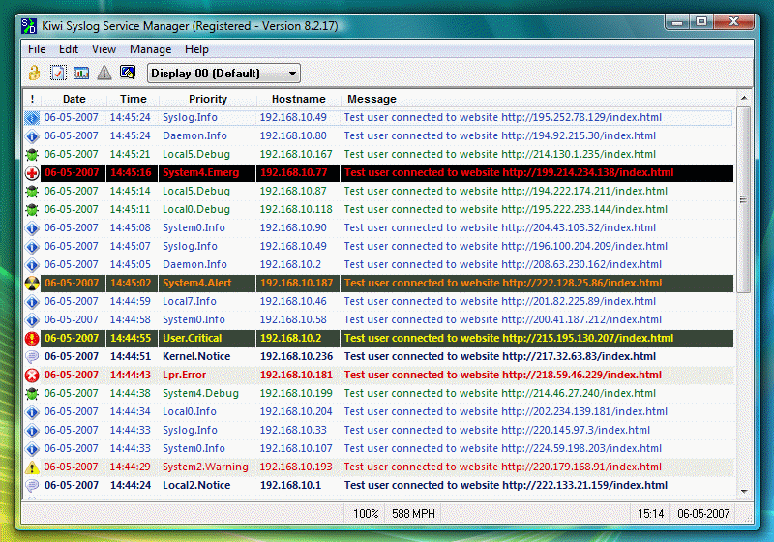Click the Kiwi Syslog title bar app icon
The height and width of the screenshot is (542, 774).
click(29, 26)
